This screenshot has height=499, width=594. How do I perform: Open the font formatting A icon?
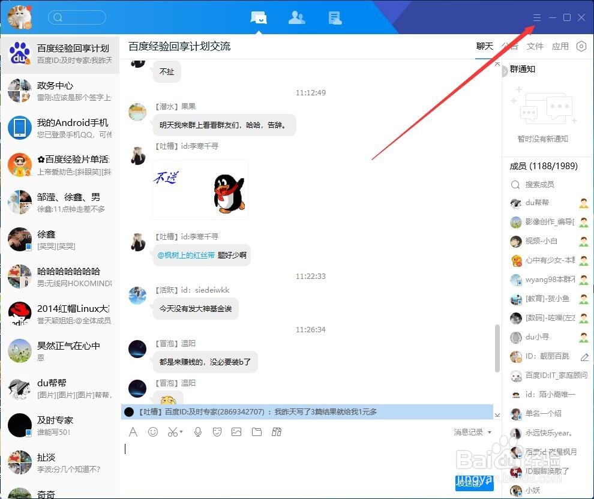click(x=133, y=432)
